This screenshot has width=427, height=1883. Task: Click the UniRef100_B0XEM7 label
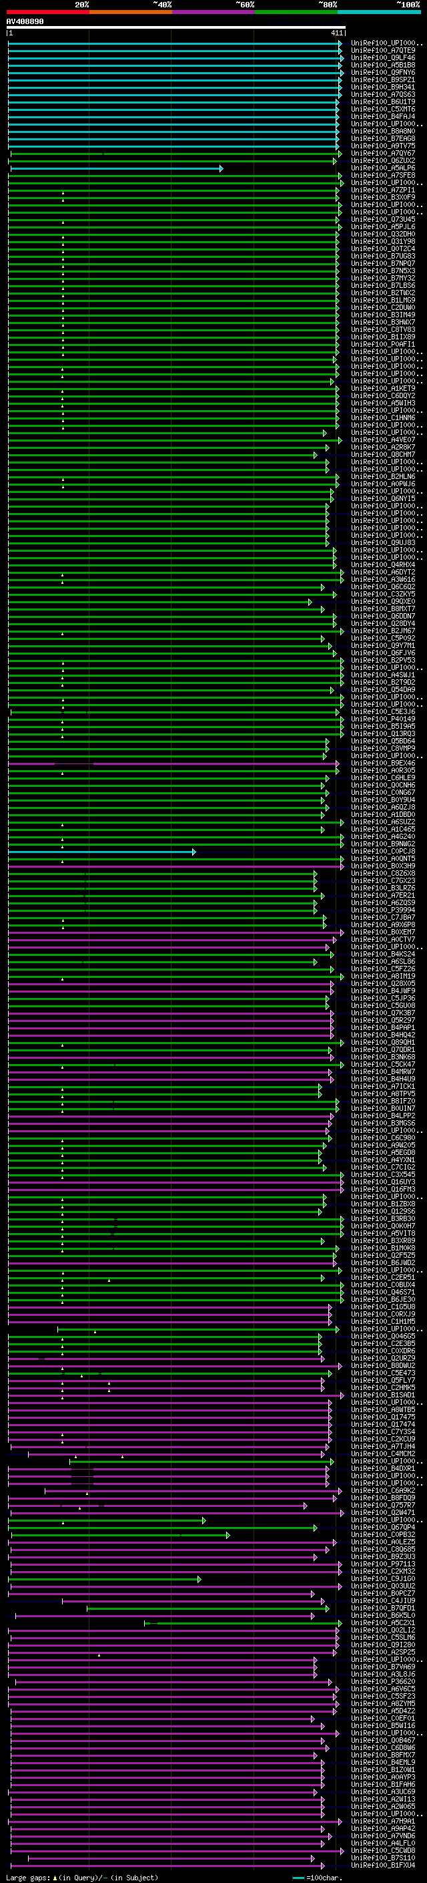click(x=383, y=932)
